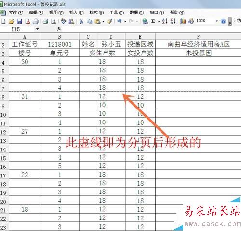
Task: Click into the formula bar field
Action: pos(151,29)
